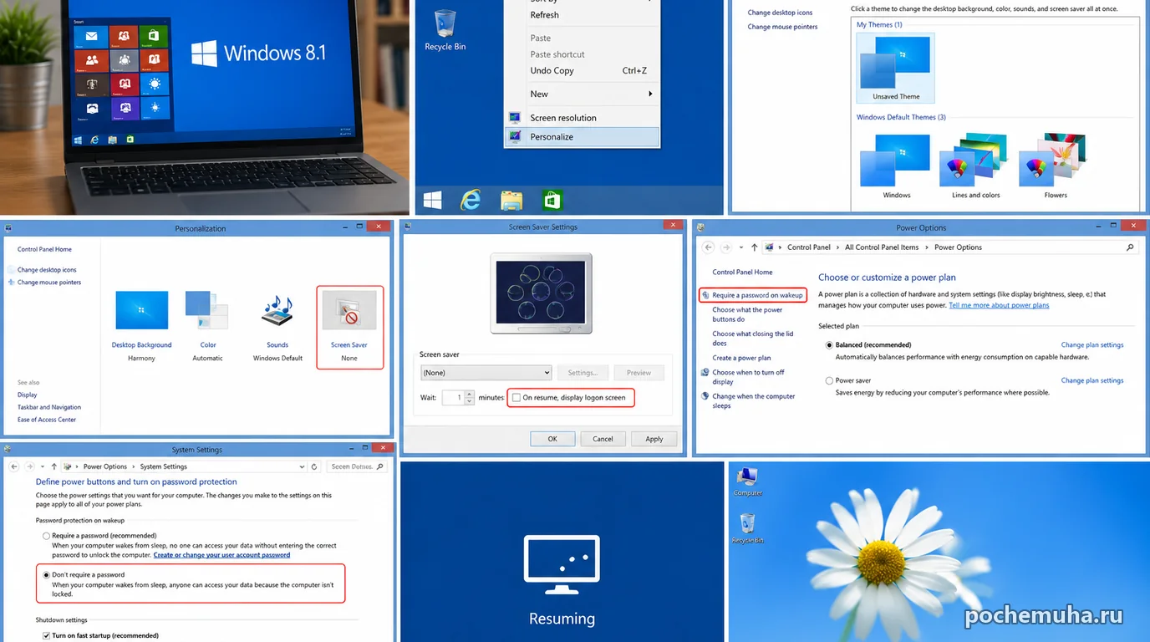Screen dimensions: 1150x642
Task: Launch Internet Explorer from the taskbar
Action: tap(471, 200)
